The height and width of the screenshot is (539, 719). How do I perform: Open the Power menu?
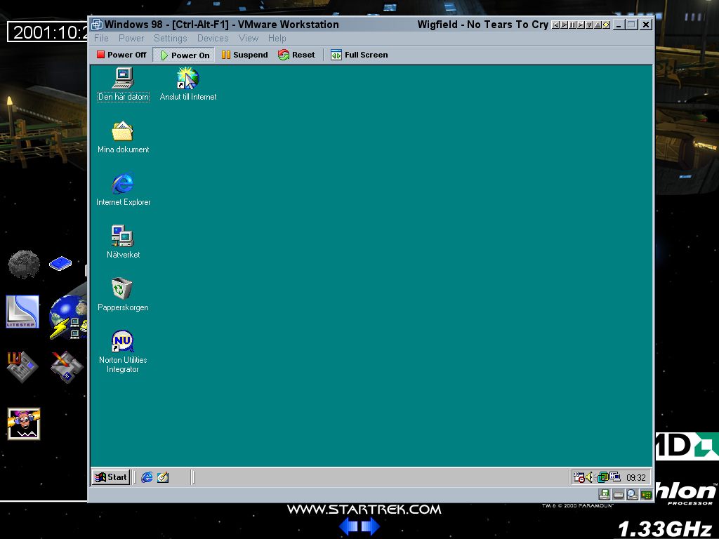(131, 38)
